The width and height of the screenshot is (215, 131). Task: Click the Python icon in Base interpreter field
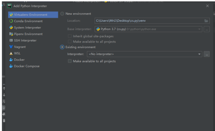click(98, 29)
